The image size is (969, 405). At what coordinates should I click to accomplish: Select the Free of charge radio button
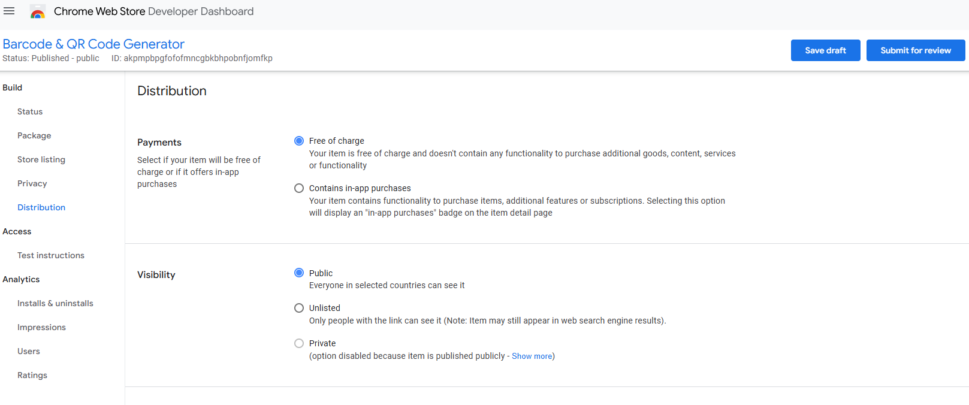tap(299, 141)
